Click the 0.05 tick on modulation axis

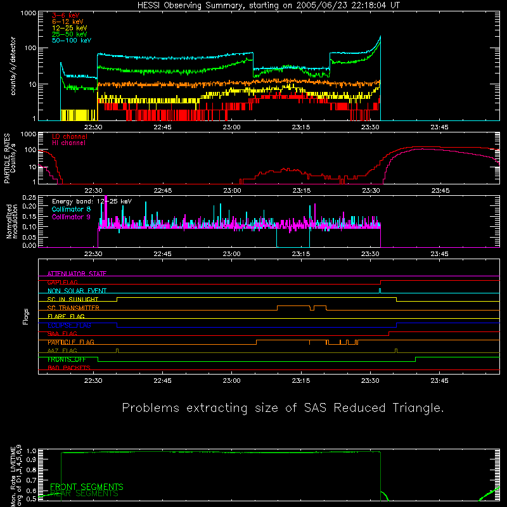29,237
